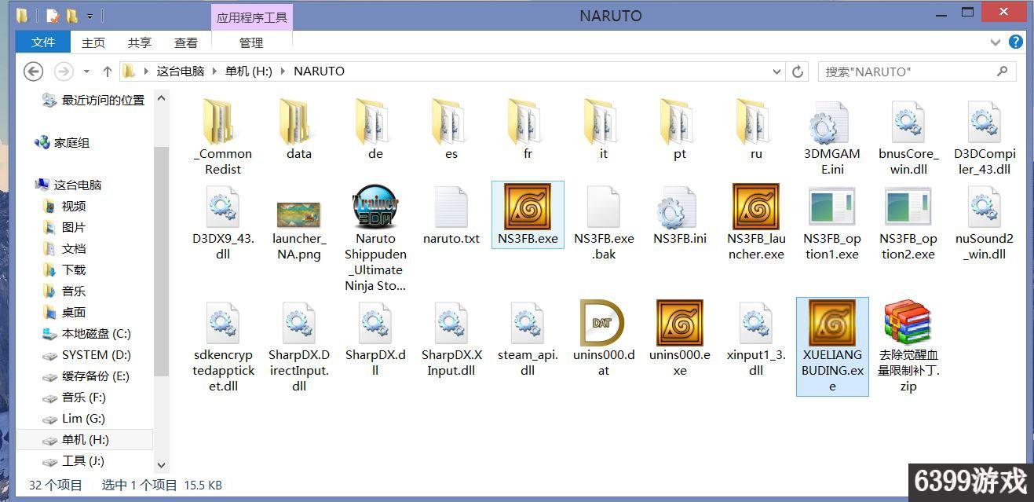Expand 单机 (H:) breadcrumb arrow
The width and height of the screenshot is (1034, 502).
tap(283, 71)
